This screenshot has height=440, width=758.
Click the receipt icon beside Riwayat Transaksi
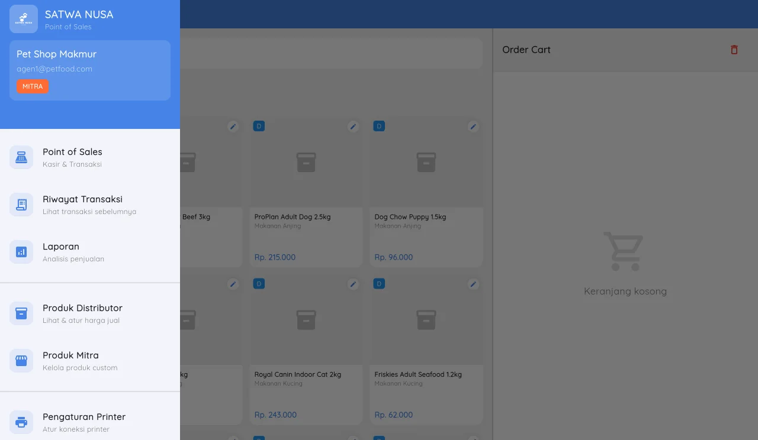point(21,205)
